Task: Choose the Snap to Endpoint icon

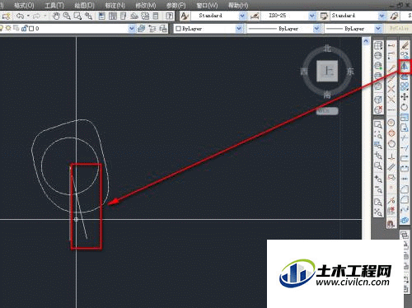Action: pyautogui.click(x=391, y=68)
